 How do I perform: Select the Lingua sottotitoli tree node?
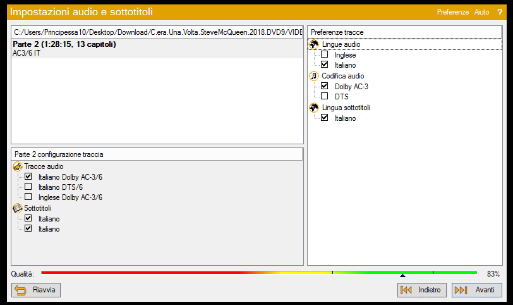346,108
